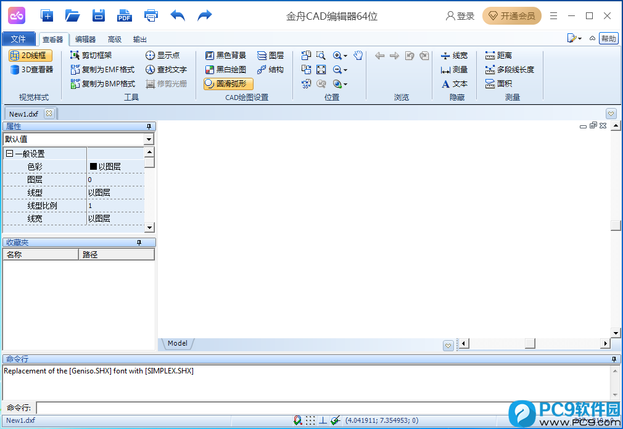The height and width of the screenshot is (429, 623).
Task: Toggle the 黑色背景 black background option
Action: click(x=226, y=56)
